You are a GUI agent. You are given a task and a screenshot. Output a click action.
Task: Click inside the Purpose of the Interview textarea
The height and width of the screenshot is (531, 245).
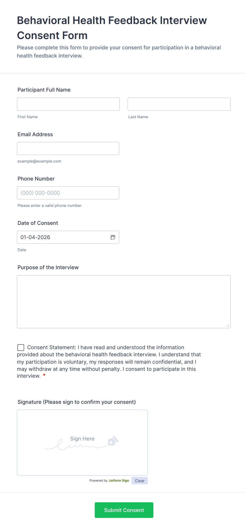124,302
